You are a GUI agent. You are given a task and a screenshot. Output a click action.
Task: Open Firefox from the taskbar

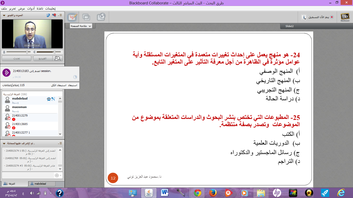click(213, 193)
